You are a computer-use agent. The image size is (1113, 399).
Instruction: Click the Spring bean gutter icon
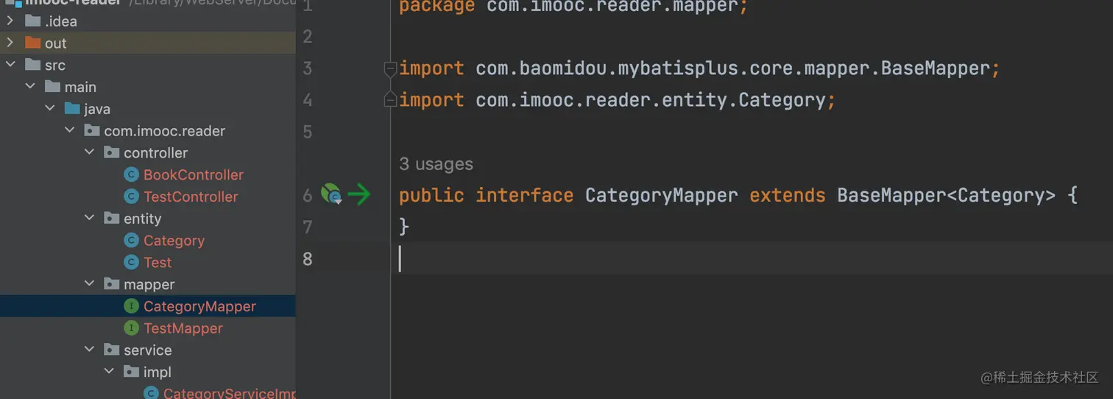pos(332,195)
